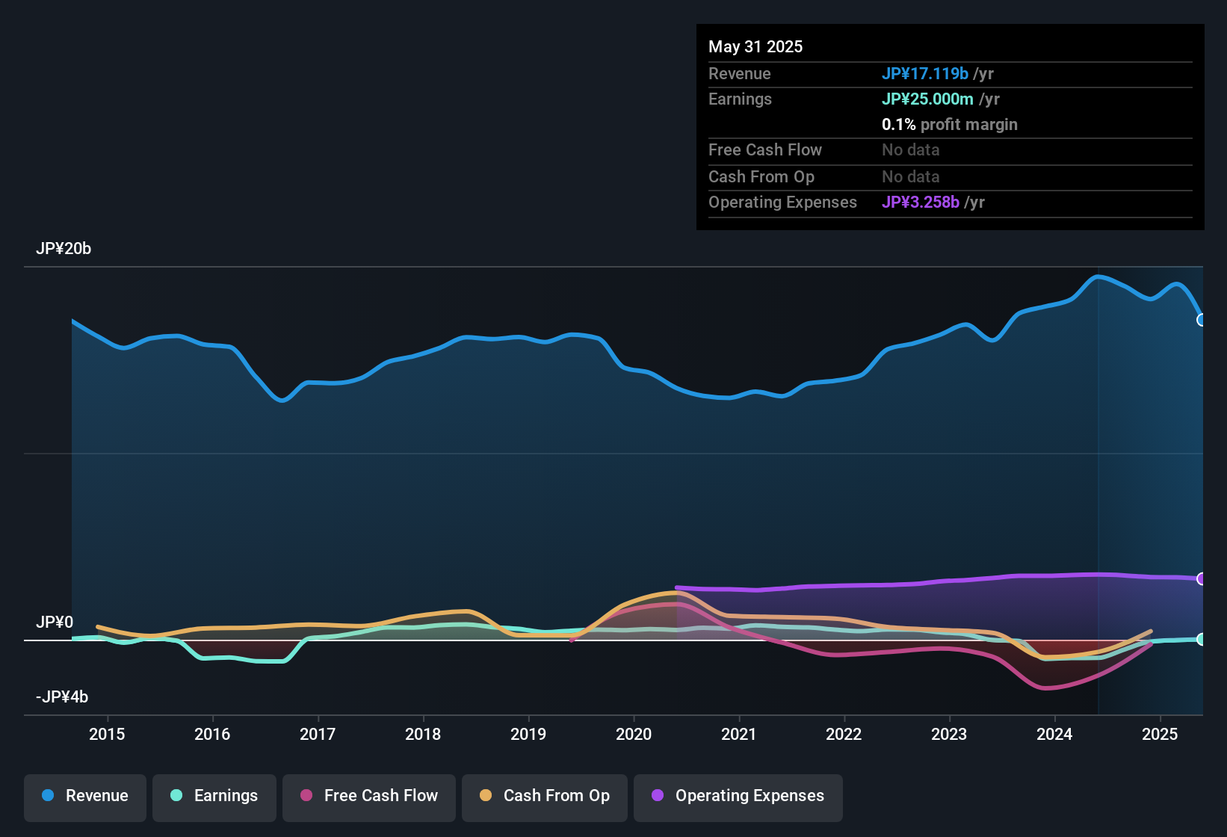Viewport: 1227px width, 837px height.
Task: Select the 2019 x-axis label
Action: [528, 734]
